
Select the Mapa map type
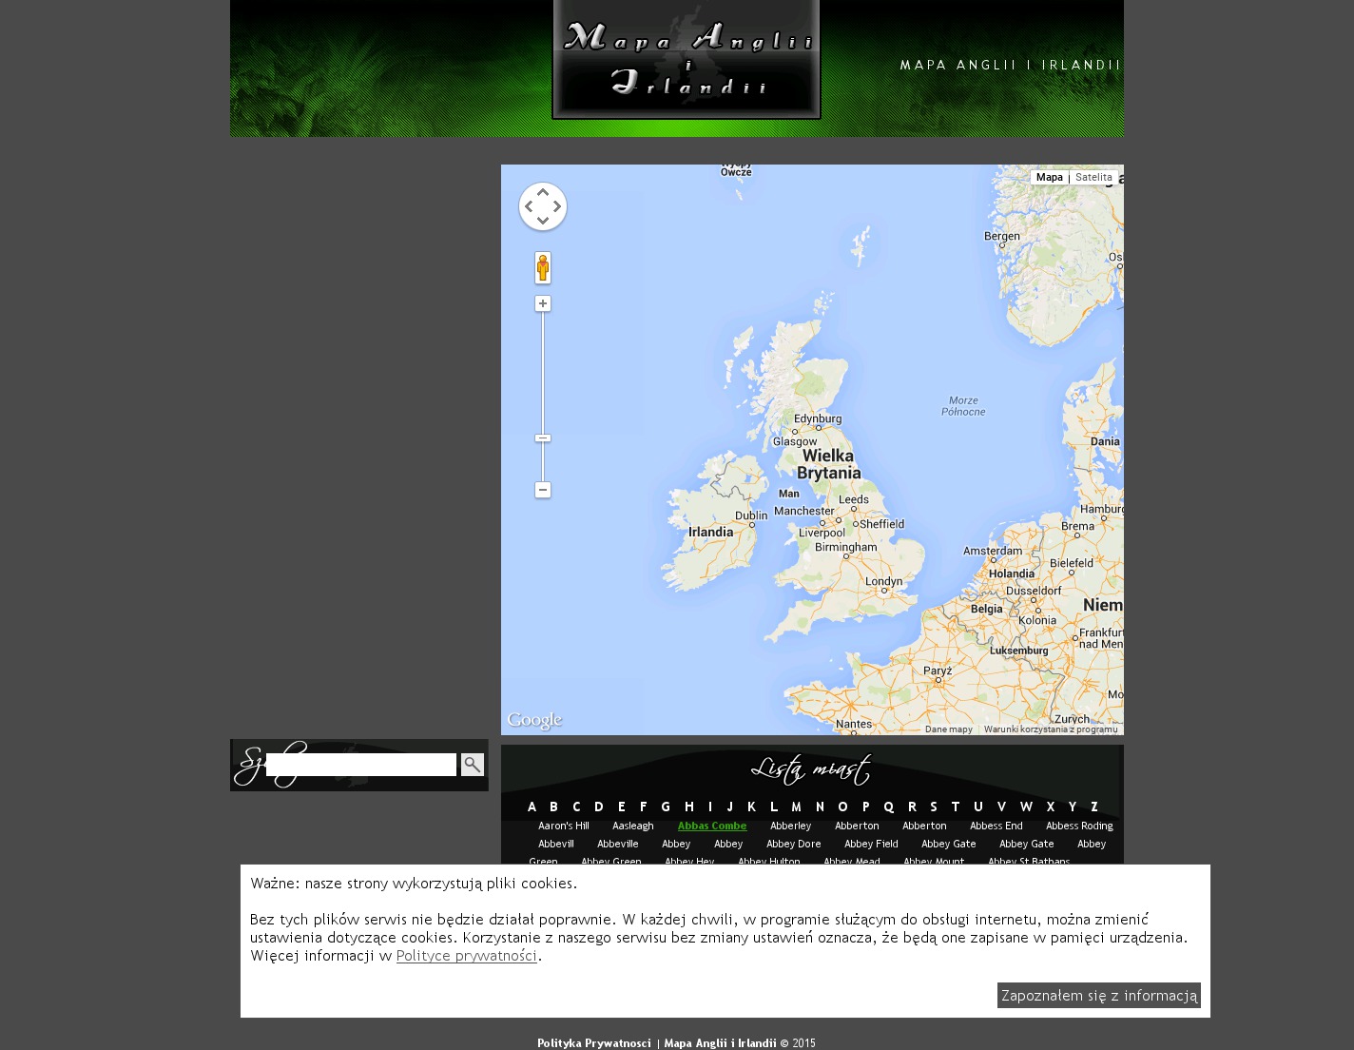point(1049,177)
